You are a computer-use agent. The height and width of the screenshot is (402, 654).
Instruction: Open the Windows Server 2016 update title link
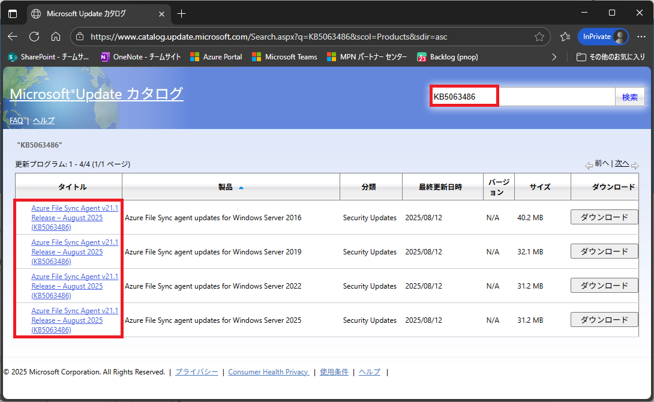pyautogui.click(x=74, y=217)
